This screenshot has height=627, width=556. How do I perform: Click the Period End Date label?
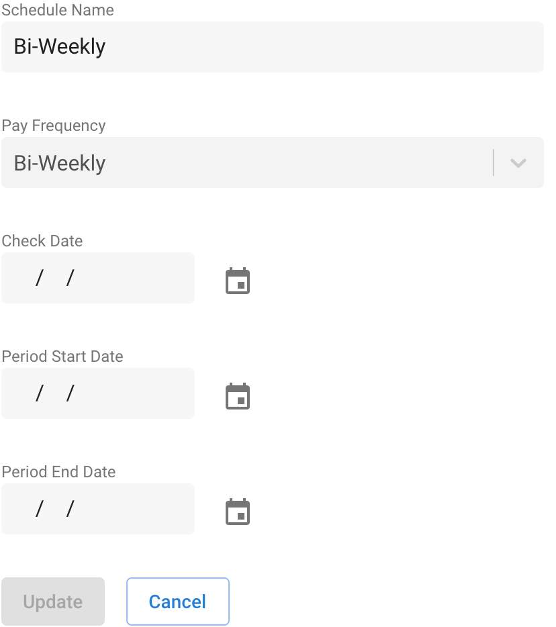click(58, 472)
